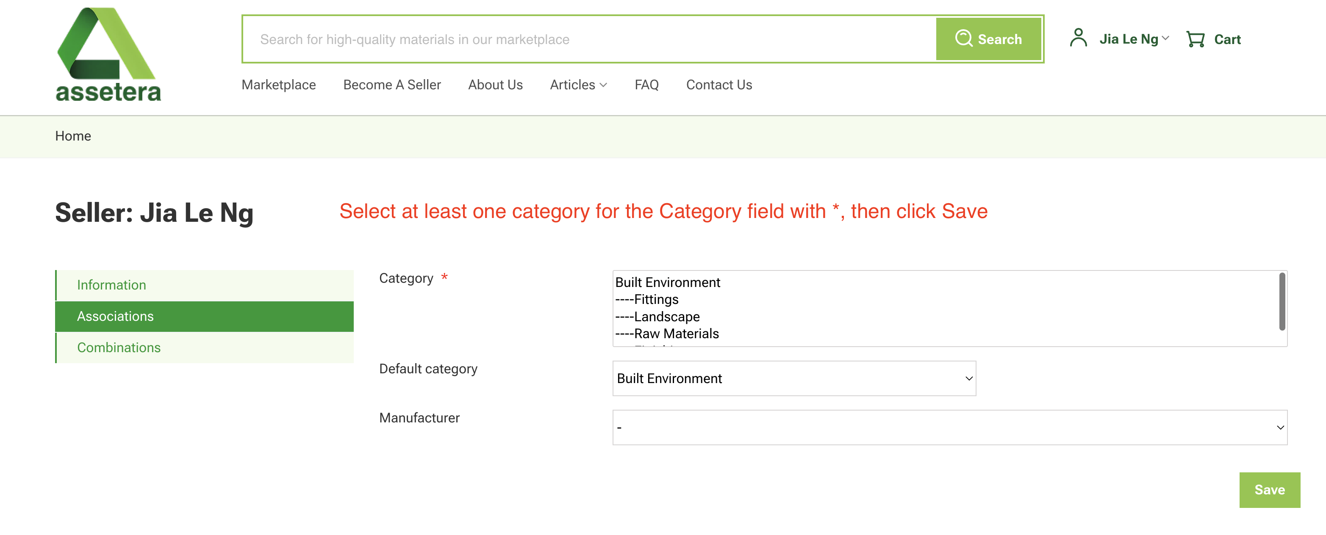Click the shopping cart icon
Image resolution: width=1326 pixels, height=535 pixels.
click(x=1195, y=39)
